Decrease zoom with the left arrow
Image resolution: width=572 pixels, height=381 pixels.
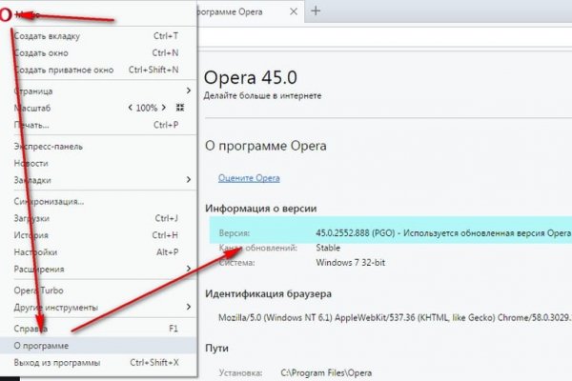(131, 108)
